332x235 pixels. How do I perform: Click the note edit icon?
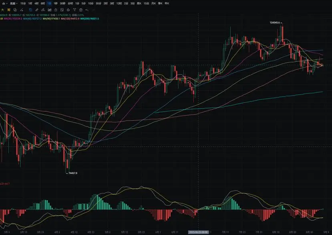(x=62, y=10)
